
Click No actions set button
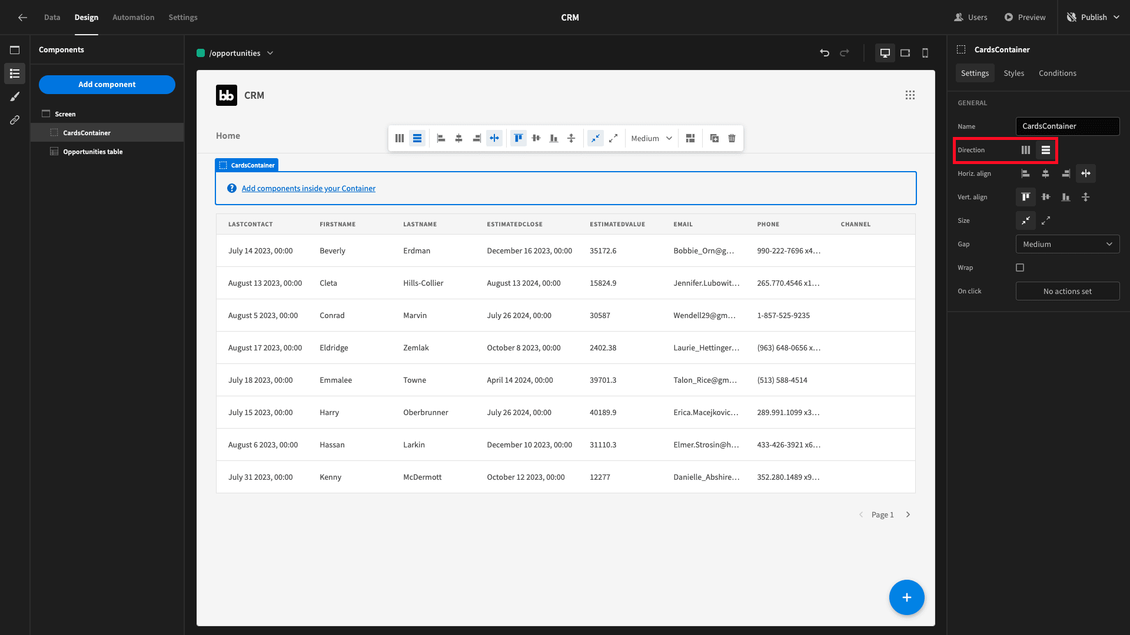1068,291
